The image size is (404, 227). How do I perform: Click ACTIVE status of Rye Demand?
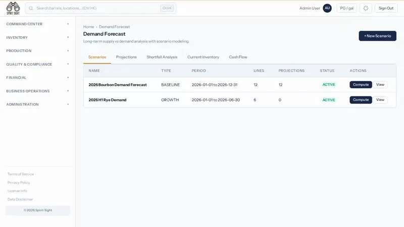329,100
